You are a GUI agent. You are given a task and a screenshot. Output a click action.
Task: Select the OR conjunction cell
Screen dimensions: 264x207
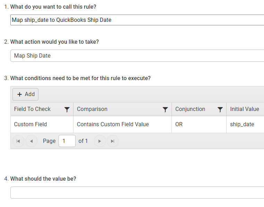click(x=199, y=124)
